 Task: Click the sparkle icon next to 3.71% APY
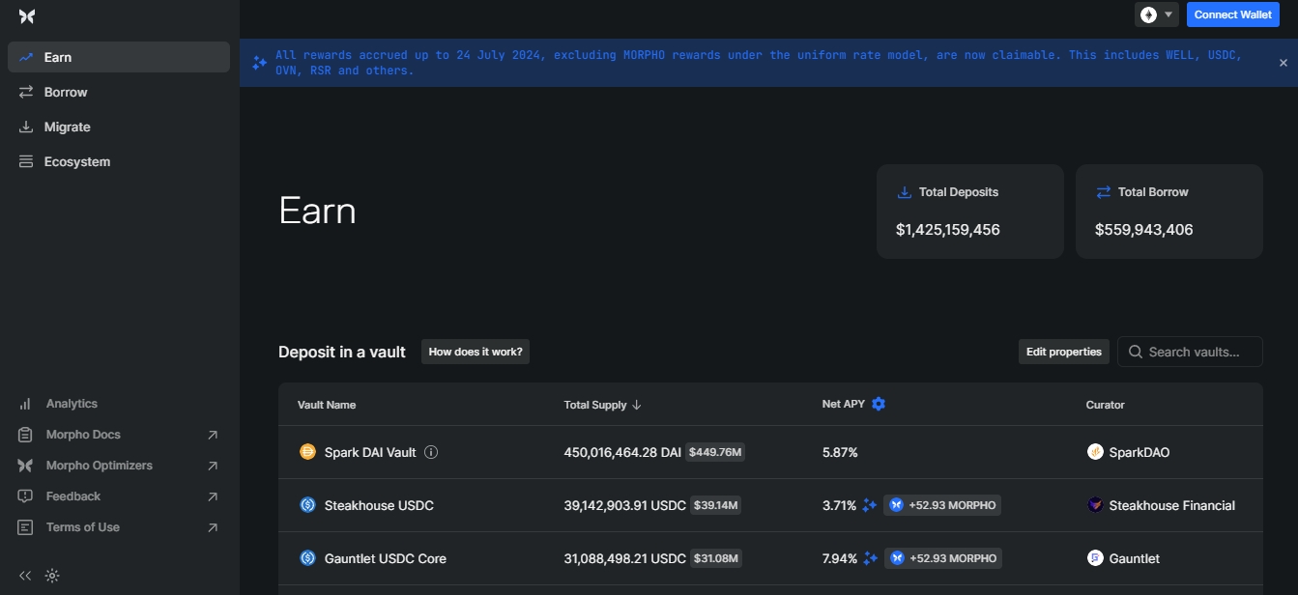870,505
